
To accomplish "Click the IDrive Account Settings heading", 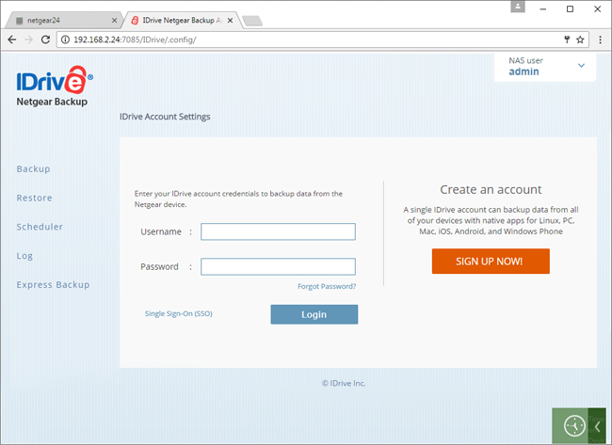I will point(165,117).
